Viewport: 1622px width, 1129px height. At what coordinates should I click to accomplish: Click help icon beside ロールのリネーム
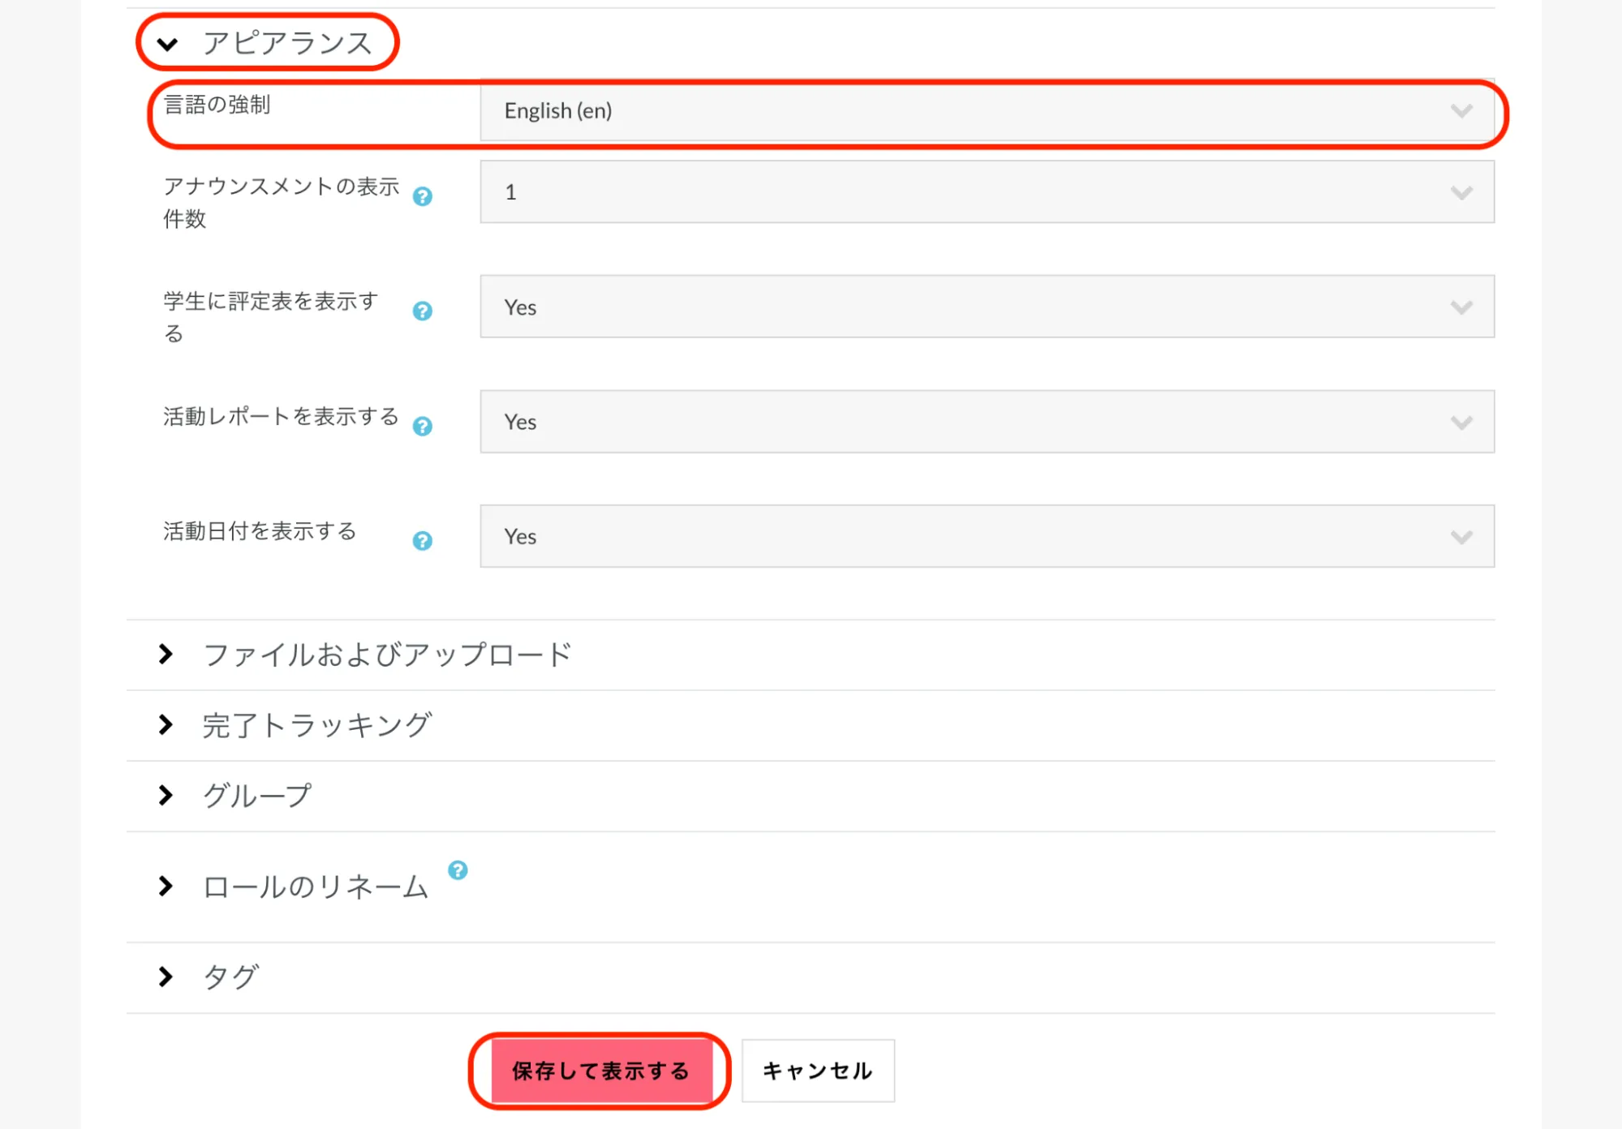tap(458, 870)
